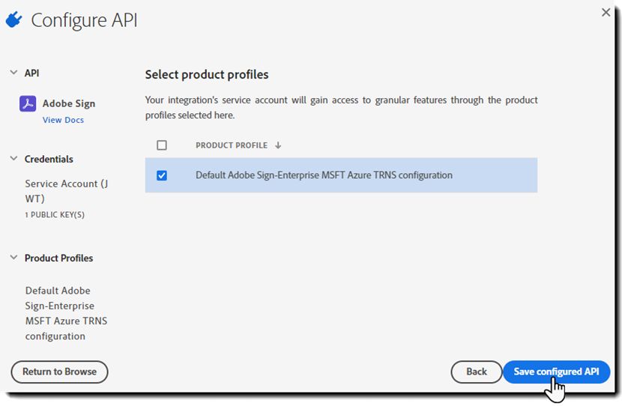Click the Adobe Sign label in sidebar
622x406 pixels.
coord(69,103)
